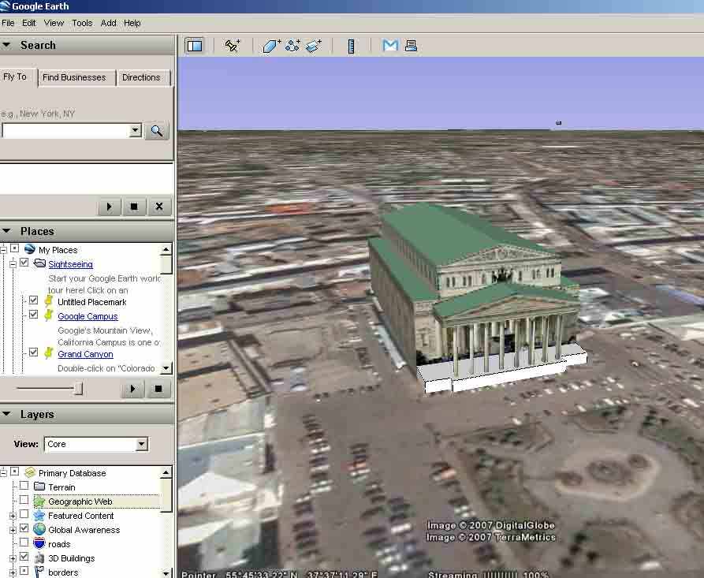Click the My Places globe icon
Viewport: 704px width, 578px height.
[x=30, y=249]
